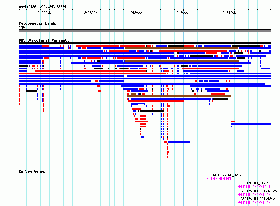Click the long blue bar below LINC01347-aligned red block at far right
280x206 pixels.
click(x=251, y=124)
